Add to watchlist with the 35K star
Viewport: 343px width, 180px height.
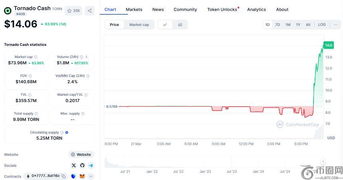pos(73,11)
